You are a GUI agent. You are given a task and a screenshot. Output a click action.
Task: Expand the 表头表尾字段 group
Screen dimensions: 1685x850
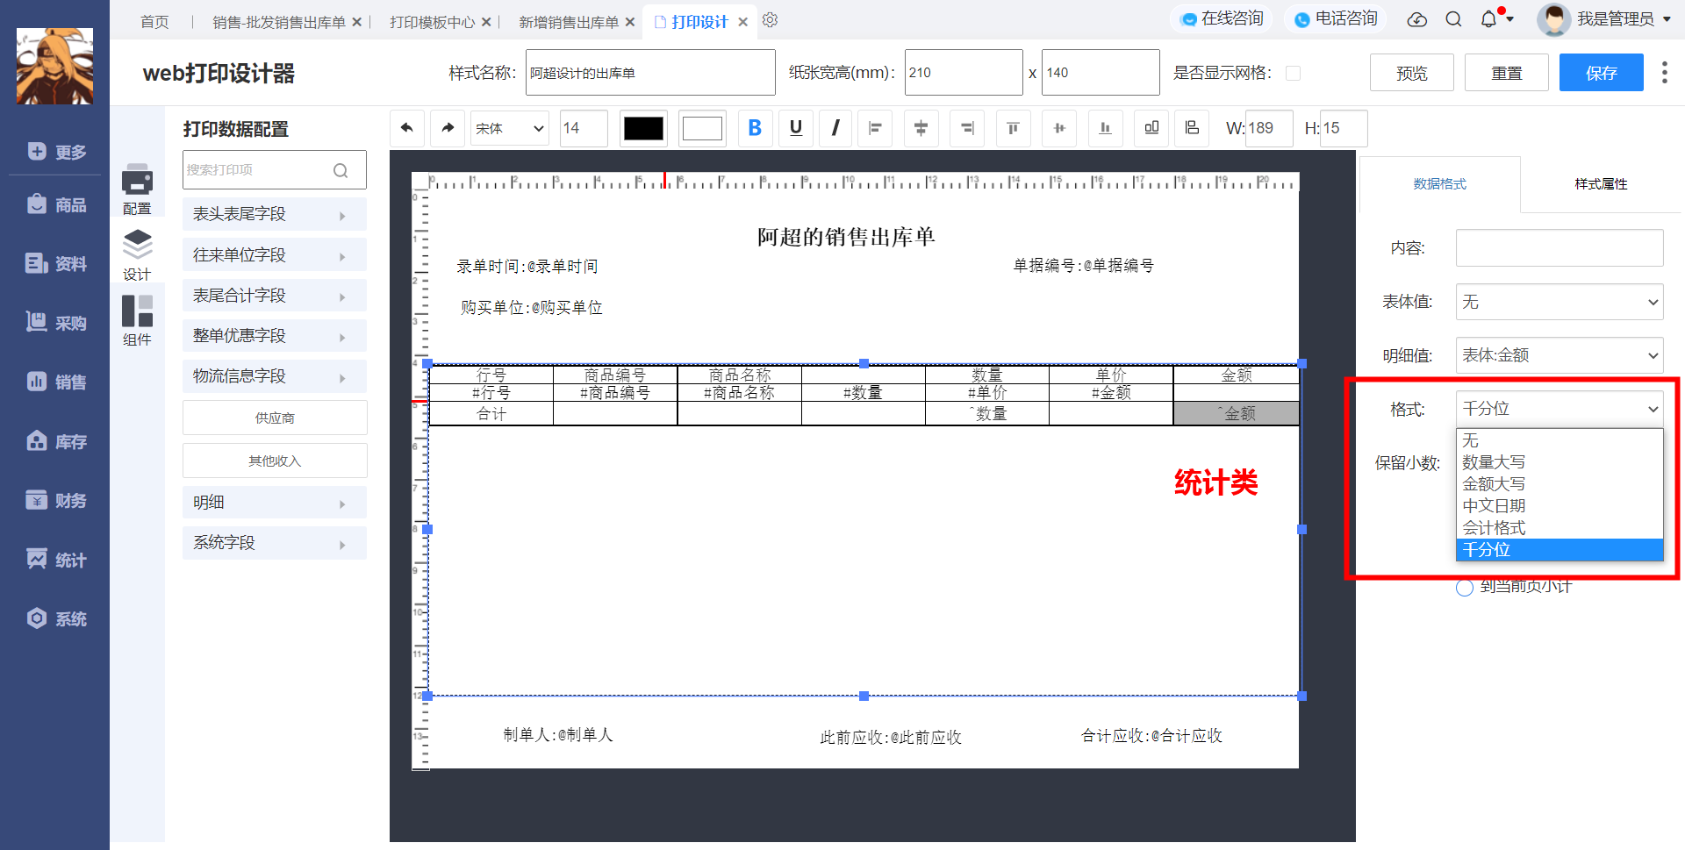click(275, 214)
